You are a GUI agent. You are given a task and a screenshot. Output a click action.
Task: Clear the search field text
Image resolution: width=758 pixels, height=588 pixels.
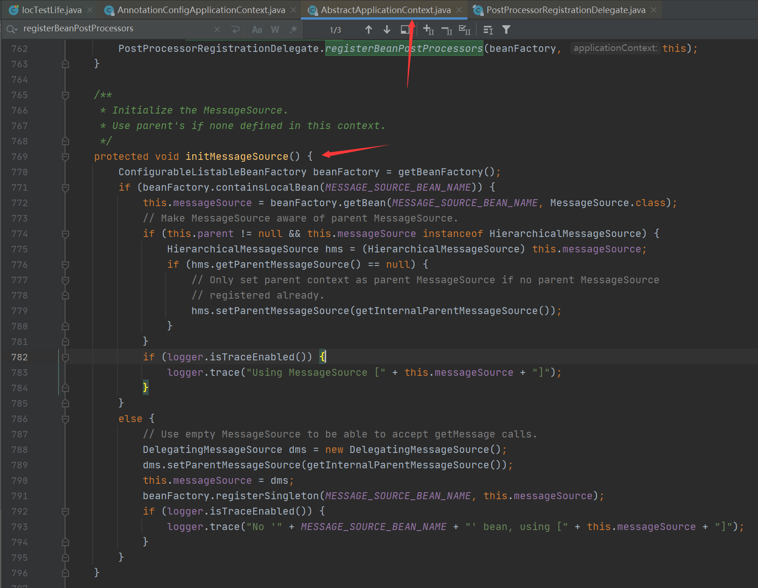tap(217, 29)
